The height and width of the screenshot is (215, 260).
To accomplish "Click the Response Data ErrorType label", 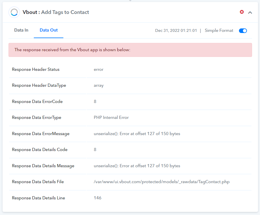I will [x=36, y=118].
